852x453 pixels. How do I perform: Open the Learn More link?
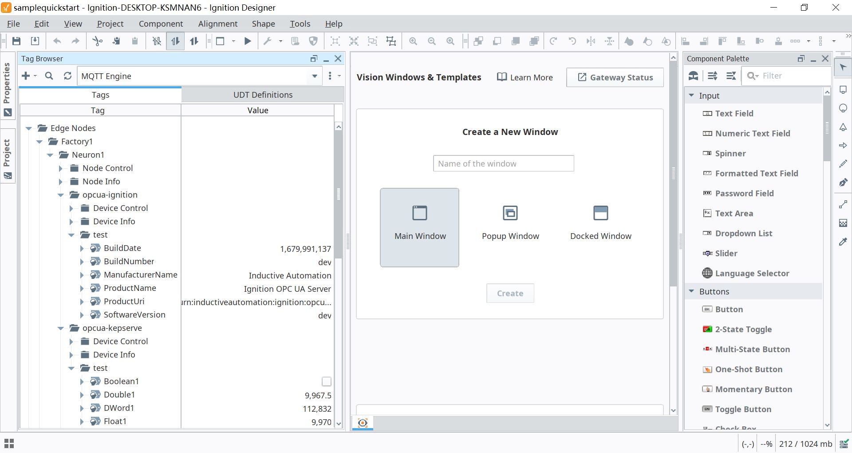[x=525, y=77]
